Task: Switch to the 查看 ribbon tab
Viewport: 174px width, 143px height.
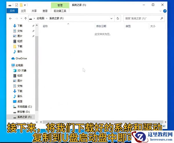Action: pos(45,11)
